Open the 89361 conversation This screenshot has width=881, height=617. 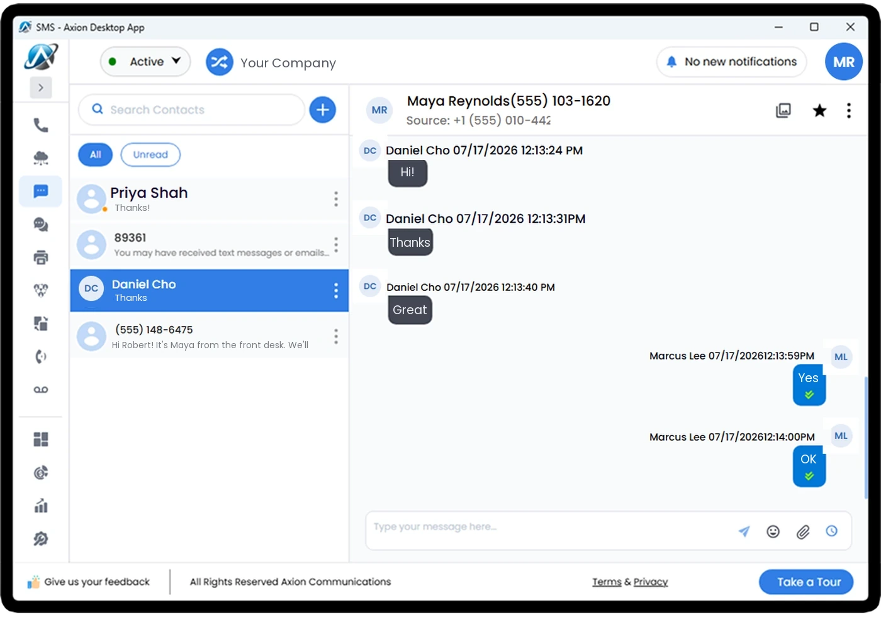(209, 244)
